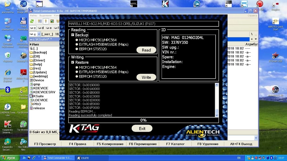Open Total Commander command line dropdown
The width and height of the screenshot is (287, 161).
tap(256, 138)
